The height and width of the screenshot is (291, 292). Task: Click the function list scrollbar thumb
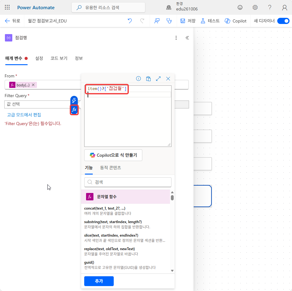(172, 198)
